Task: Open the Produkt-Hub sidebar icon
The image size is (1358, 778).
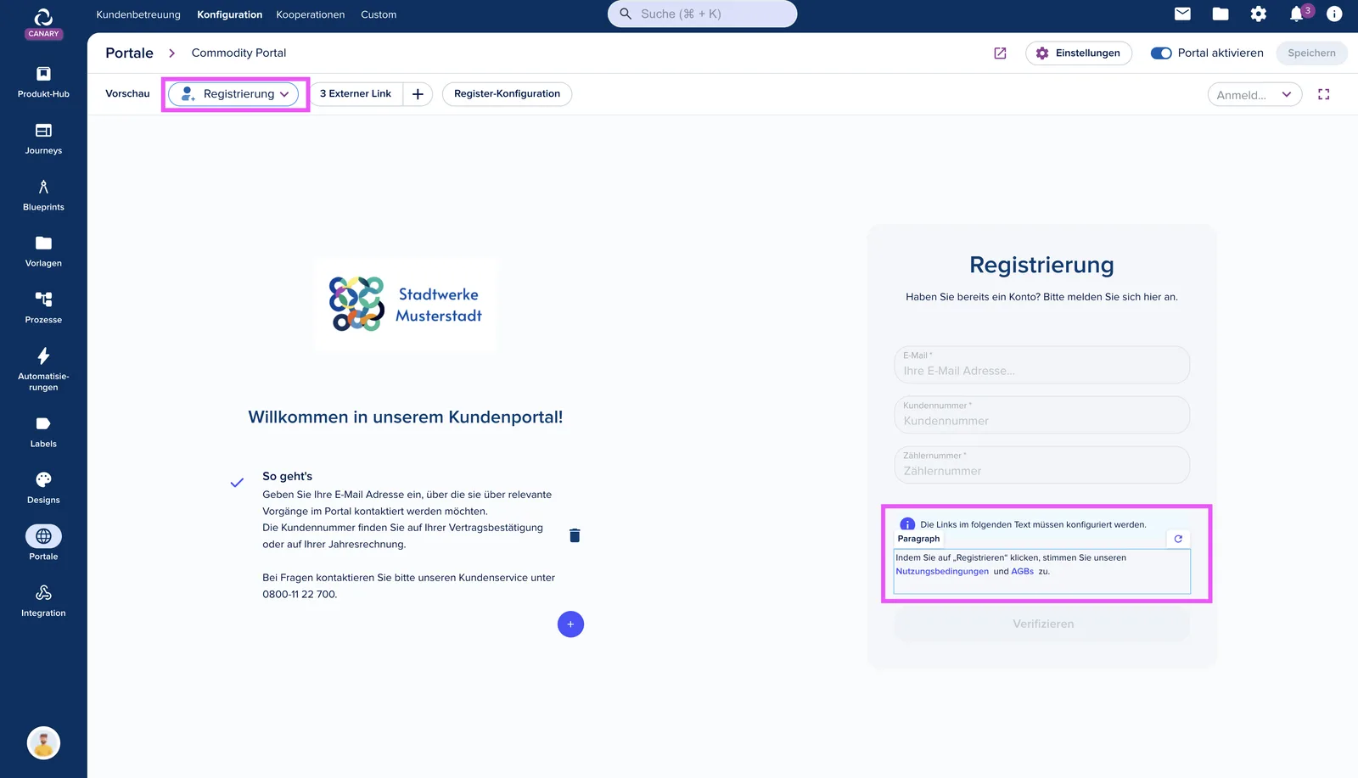Action: 43,74
